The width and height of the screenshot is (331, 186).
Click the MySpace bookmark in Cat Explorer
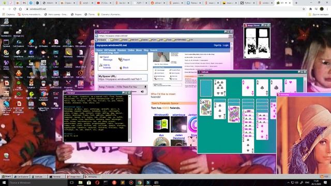click(x=101, y=40)
